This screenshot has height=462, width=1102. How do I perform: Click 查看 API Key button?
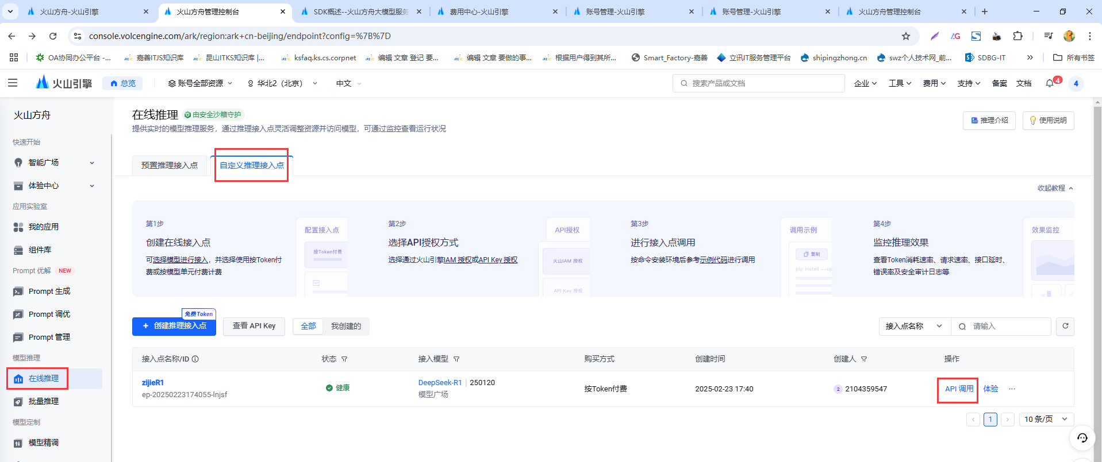coord(254,326)
